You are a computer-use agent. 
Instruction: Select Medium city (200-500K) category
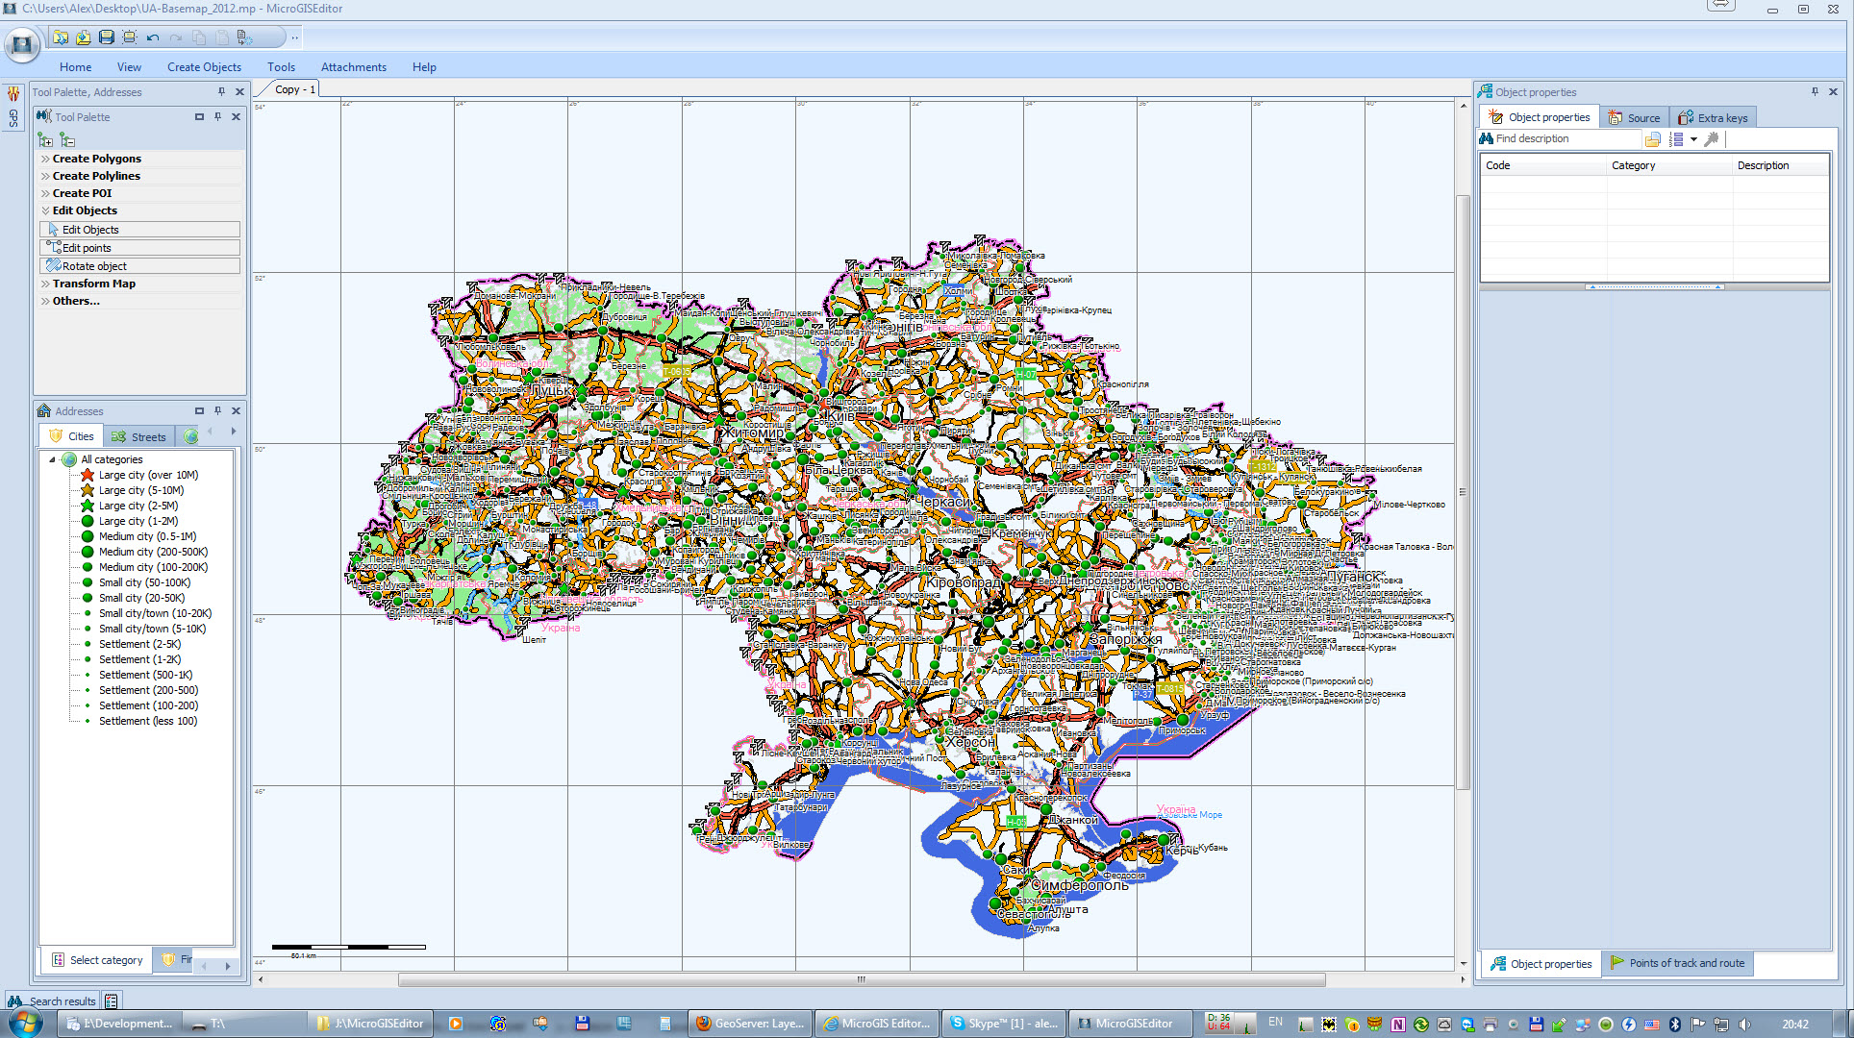pos(153,552)
